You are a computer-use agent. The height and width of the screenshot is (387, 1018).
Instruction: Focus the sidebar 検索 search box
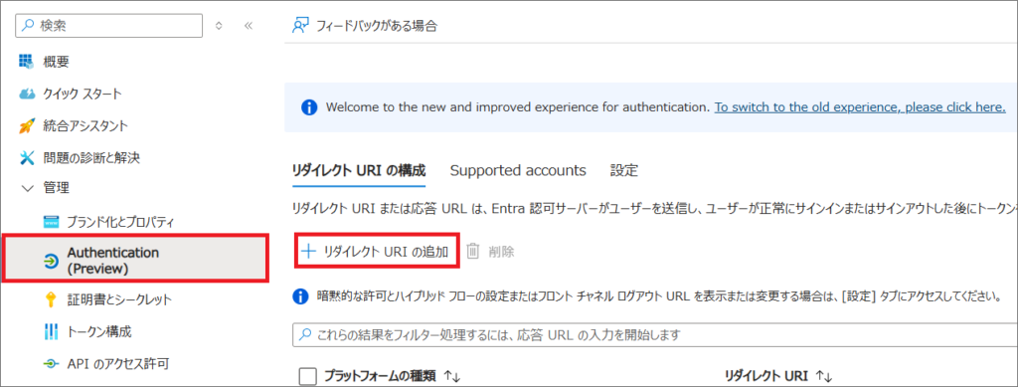click(x=109, y=25)
